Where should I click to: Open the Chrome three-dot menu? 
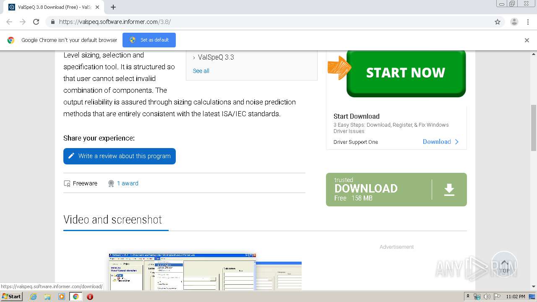(528, 22)
